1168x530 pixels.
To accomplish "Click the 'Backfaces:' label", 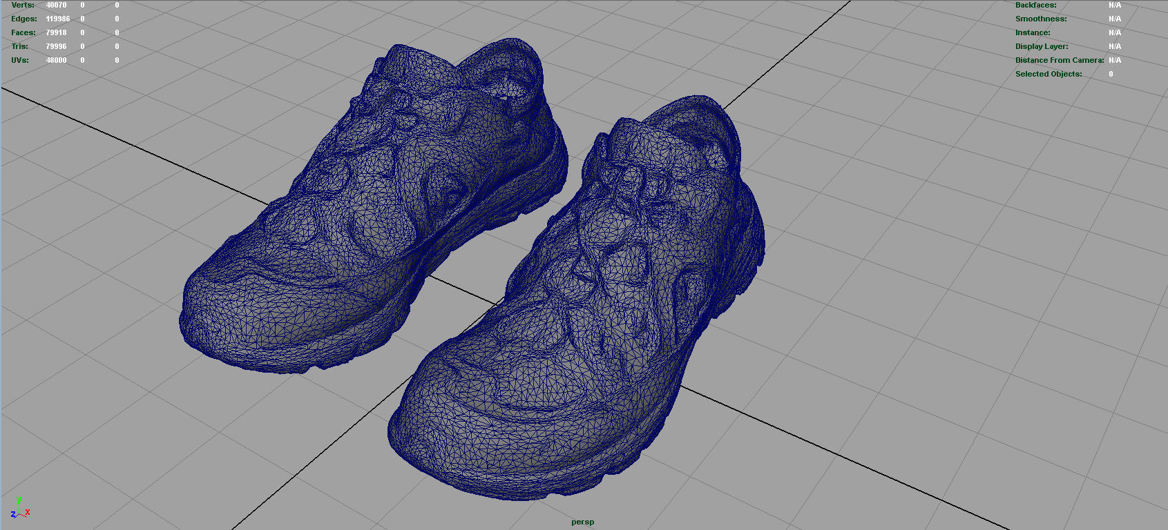I will click(x=1035, y=5).
